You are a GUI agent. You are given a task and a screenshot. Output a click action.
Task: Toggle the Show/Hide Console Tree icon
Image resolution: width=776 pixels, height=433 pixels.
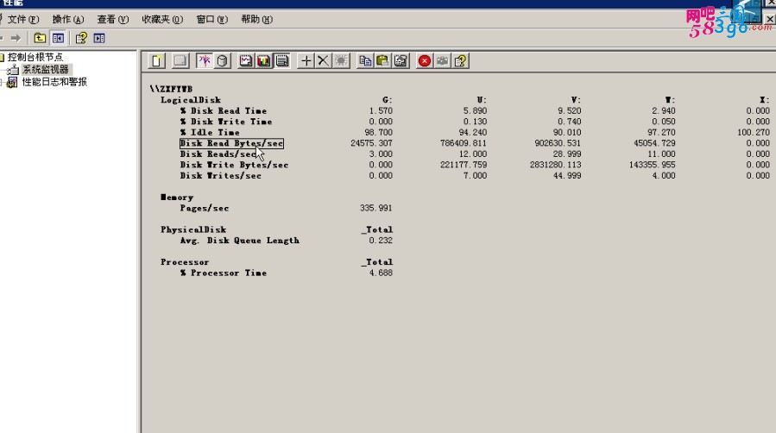[x=58, y=38]
